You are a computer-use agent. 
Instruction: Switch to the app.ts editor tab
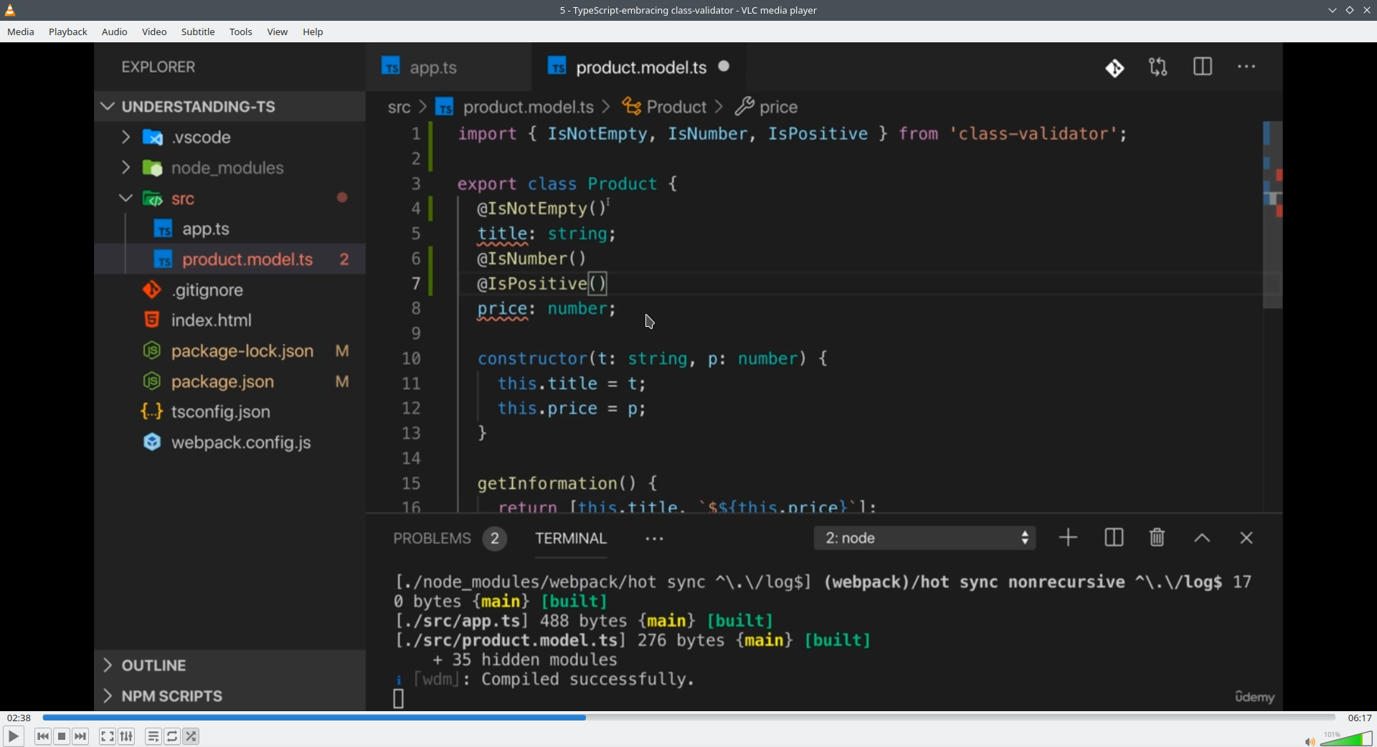point(449,67)
